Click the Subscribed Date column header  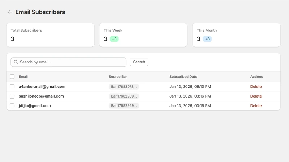tap(183, 77)
